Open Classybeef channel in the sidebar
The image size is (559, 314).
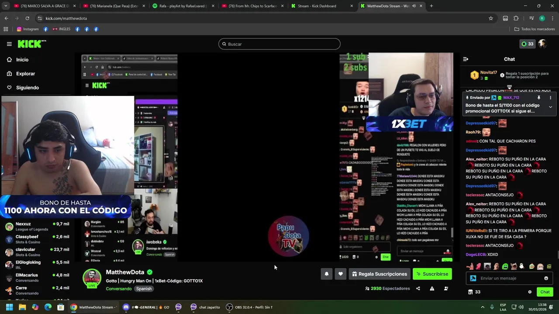[37, 239]
